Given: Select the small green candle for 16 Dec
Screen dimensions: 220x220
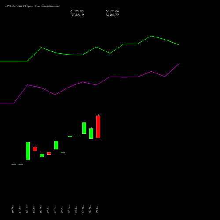Looking at the screenshot, I should coord(42,155).
